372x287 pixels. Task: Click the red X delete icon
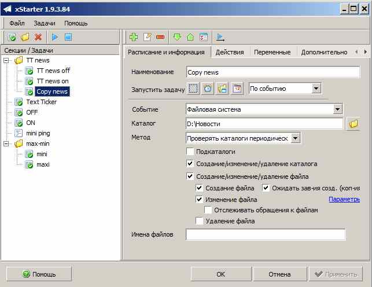click(x=38, y=37)
